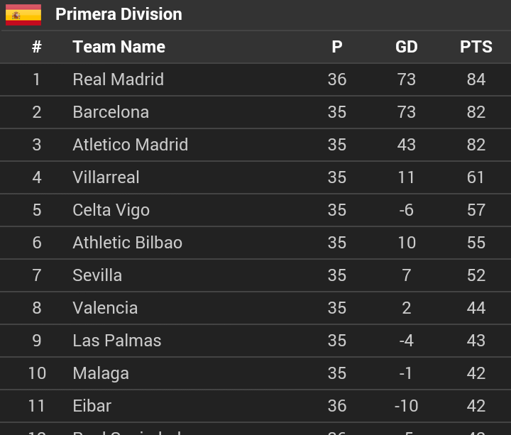Choose Villarreal in the standings
Viewport: 511px width, 435px height.
[x=255, y=177]
